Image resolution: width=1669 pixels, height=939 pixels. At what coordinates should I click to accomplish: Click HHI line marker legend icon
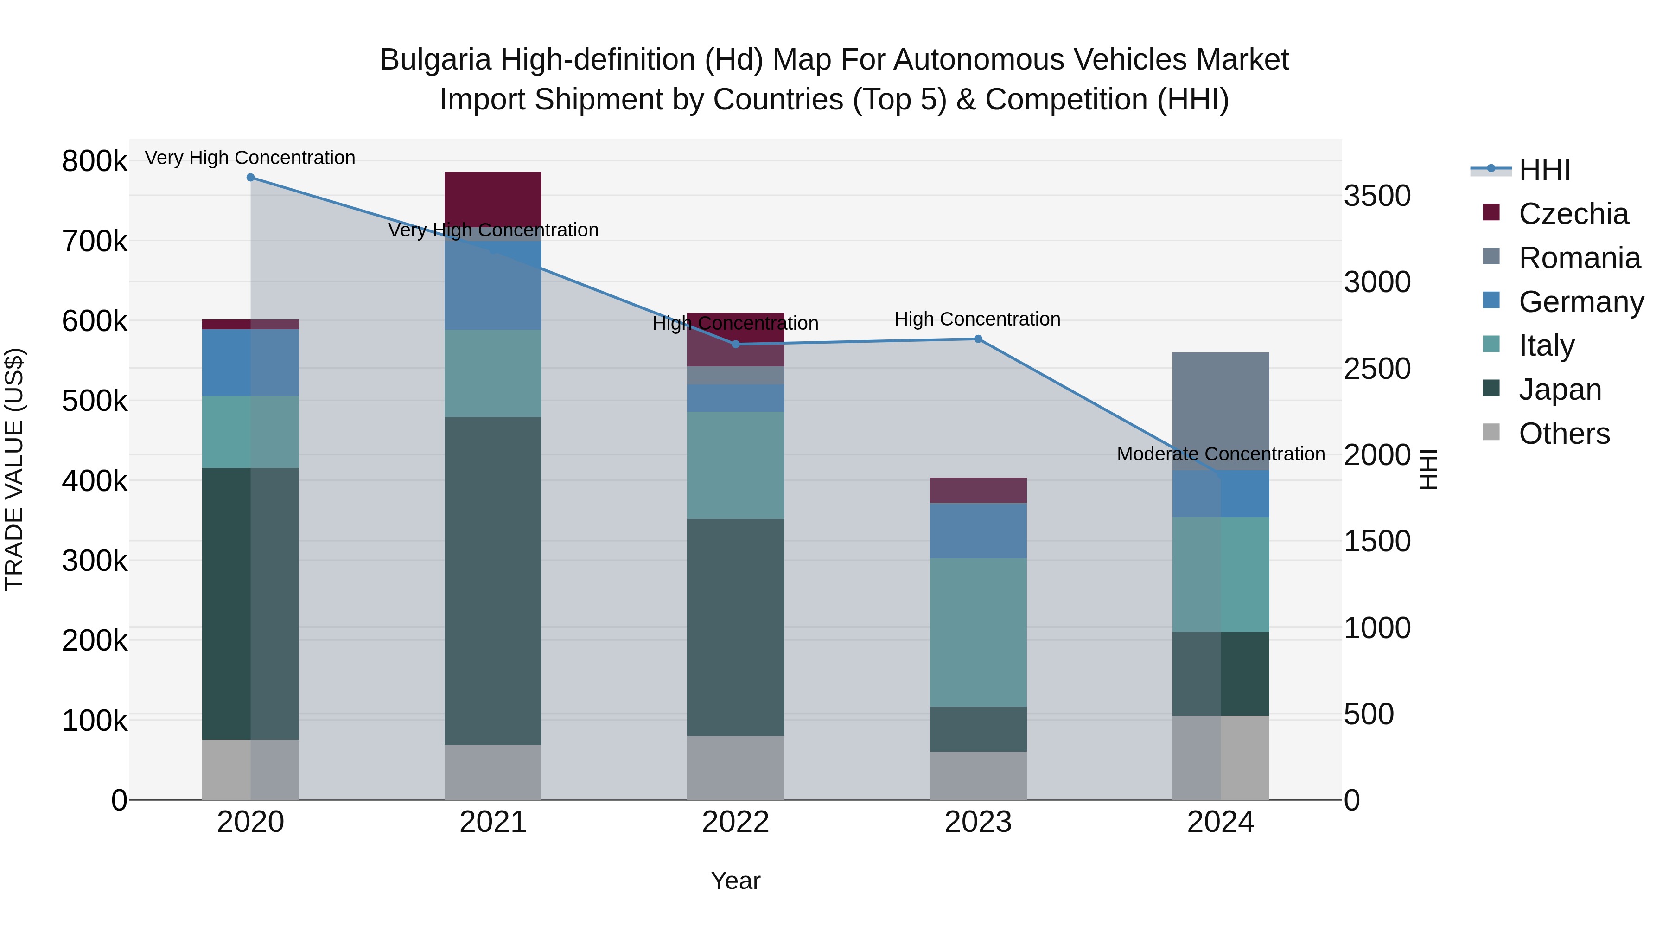1491,168
